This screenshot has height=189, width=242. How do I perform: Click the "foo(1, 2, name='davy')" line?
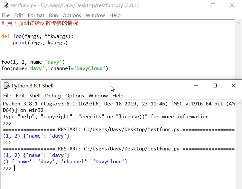[33, 62]
